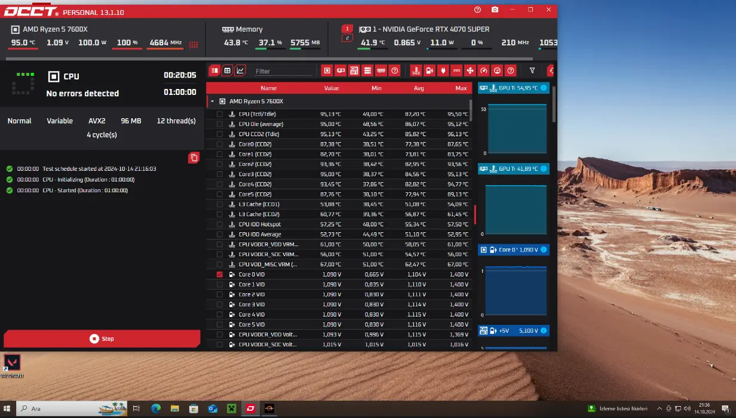Open Outlook from the taskbar
The height and width of the screenshot is (418, 736).
pyautogui.click(x=213, y=408)
